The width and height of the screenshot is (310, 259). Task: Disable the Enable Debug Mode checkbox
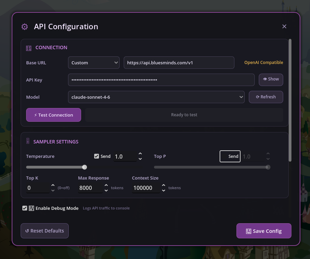pos(25,208)
